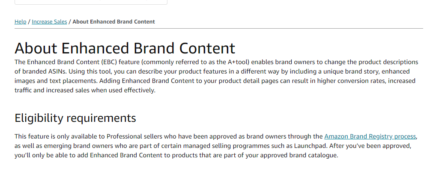This screenshot has height=171, width=433.
Task: Click the first slash separator after Help
Action: (x=29, y=21)
